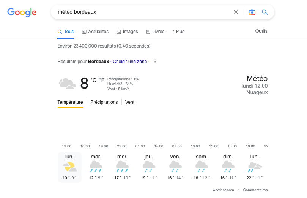307x198 pixels.
Task: Click the Commentaires feedback link
Action: tap(255, 190)
